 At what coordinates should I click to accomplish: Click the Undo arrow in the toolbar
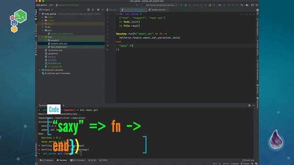pyautogui.click(x=242, y=5)
